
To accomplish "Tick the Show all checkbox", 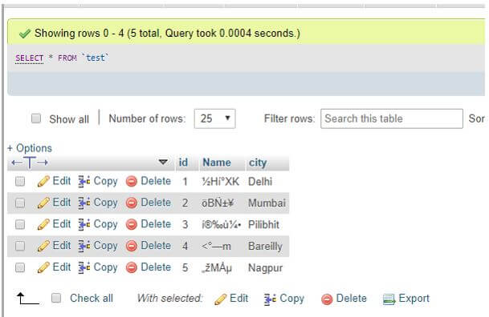I will 36,118.
